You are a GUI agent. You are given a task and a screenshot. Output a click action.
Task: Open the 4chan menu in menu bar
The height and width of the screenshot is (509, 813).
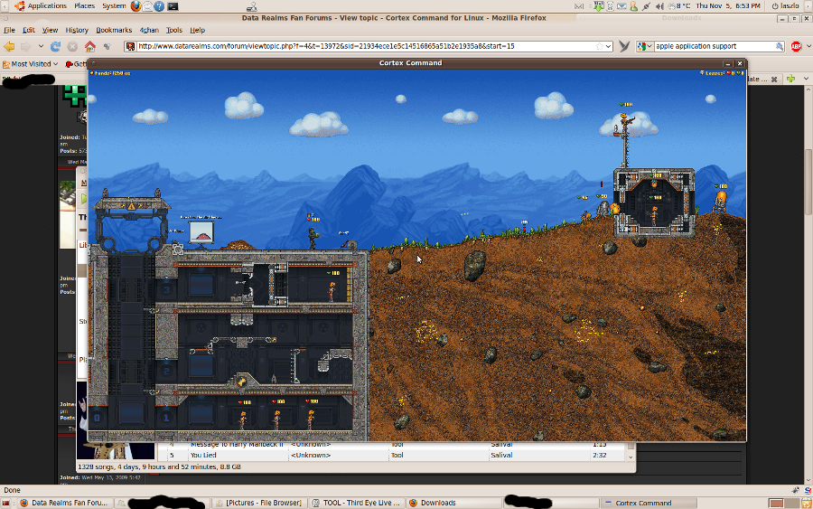click(149, 30)
